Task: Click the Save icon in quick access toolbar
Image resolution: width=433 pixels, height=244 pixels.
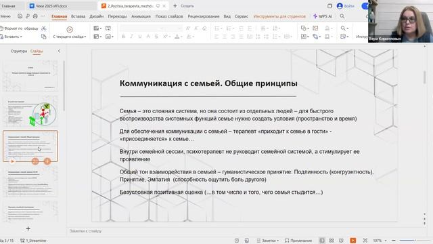Action: [x=20, y=16]
